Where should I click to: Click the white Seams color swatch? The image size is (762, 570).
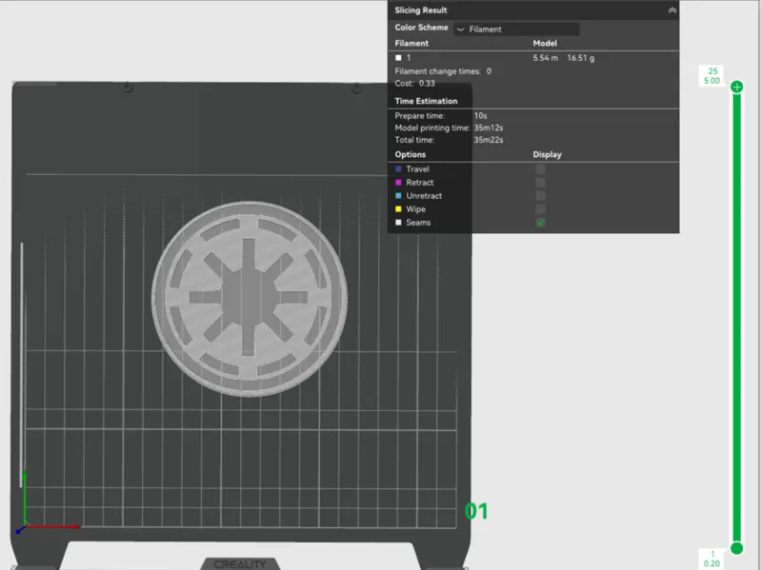coord(398,223)
